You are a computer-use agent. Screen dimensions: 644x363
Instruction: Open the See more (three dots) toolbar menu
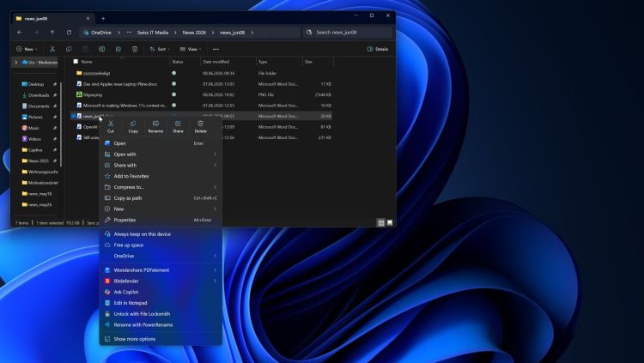pyautogui.click(x=216, y=49)
